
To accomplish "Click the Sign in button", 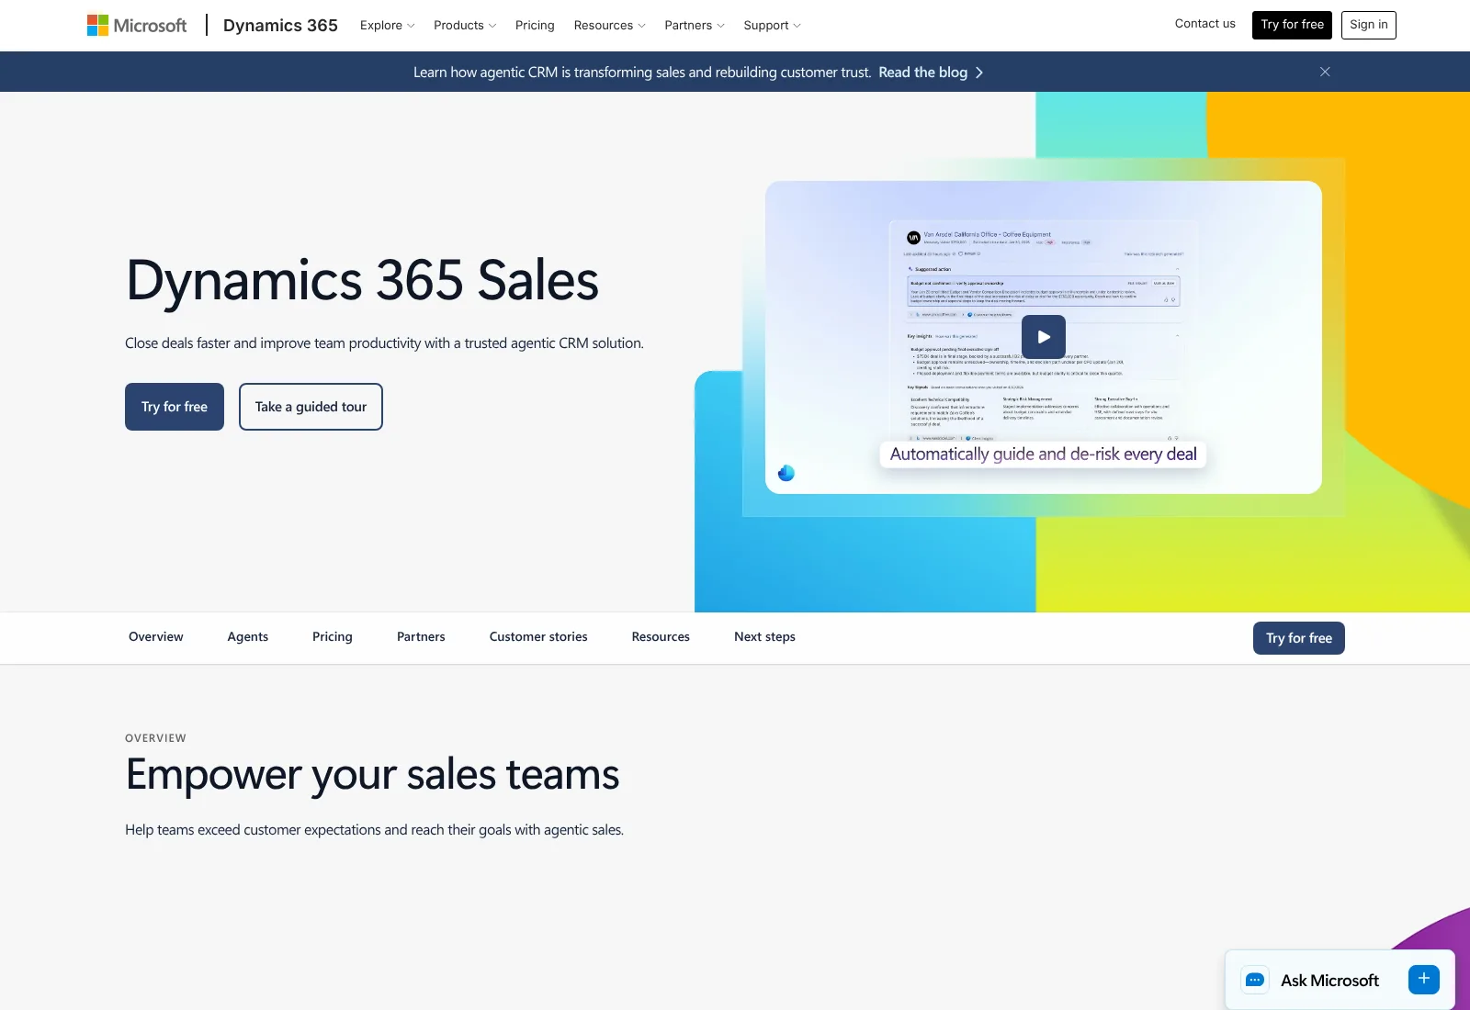I will pos(1368,25).
